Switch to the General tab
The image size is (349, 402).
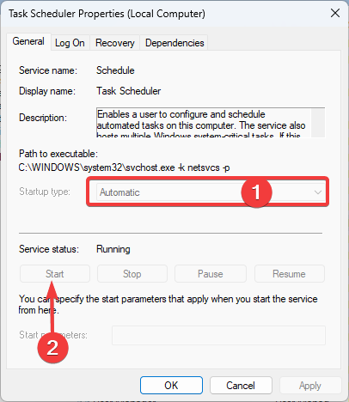28,41
